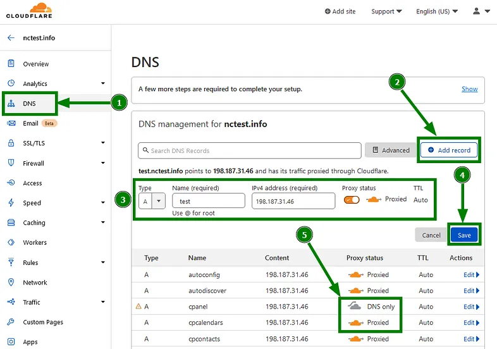Screen dimensions: 497x349
Task: Open the Network sidebar item
Action: [35, 283]
